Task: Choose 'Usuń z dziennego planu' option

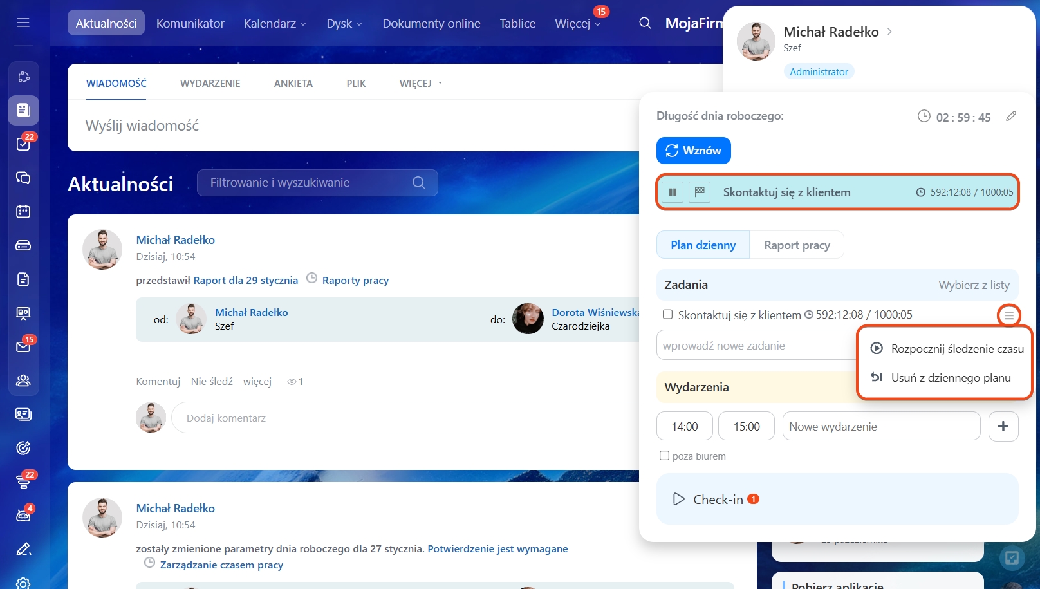Action: pyautogui.click(x=950, y=378)
